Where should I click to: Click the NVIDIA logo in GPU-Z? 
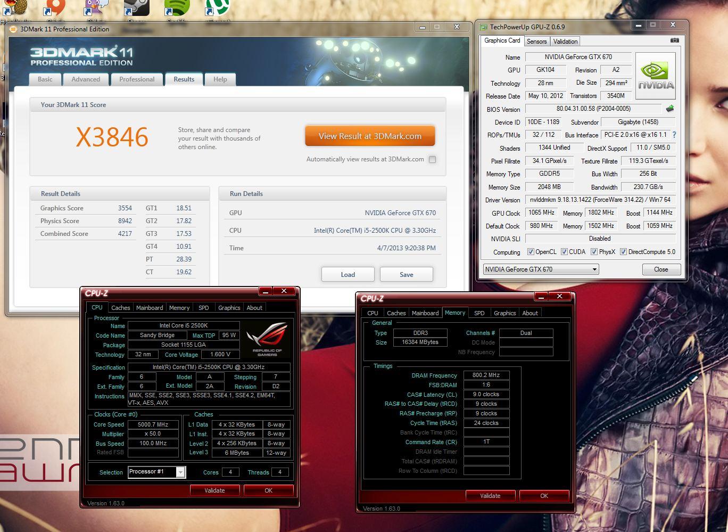coord(656,76)
